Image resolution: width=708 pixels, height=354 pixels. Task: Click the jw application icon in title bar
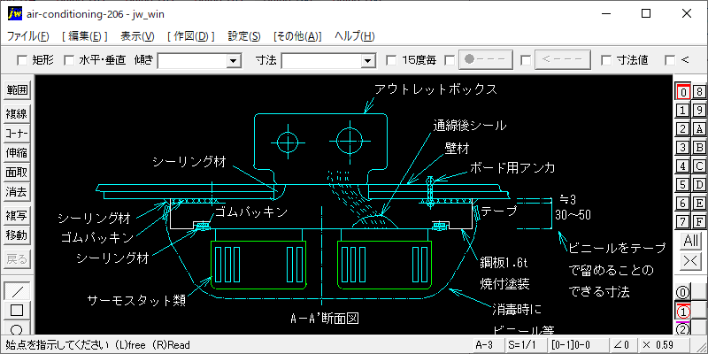pyautogui.click(x=15, y=13)
